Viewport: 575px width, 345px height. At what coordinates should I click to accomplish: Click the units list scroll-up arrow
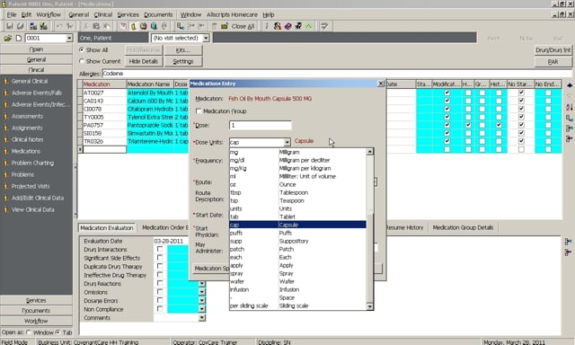369,152
